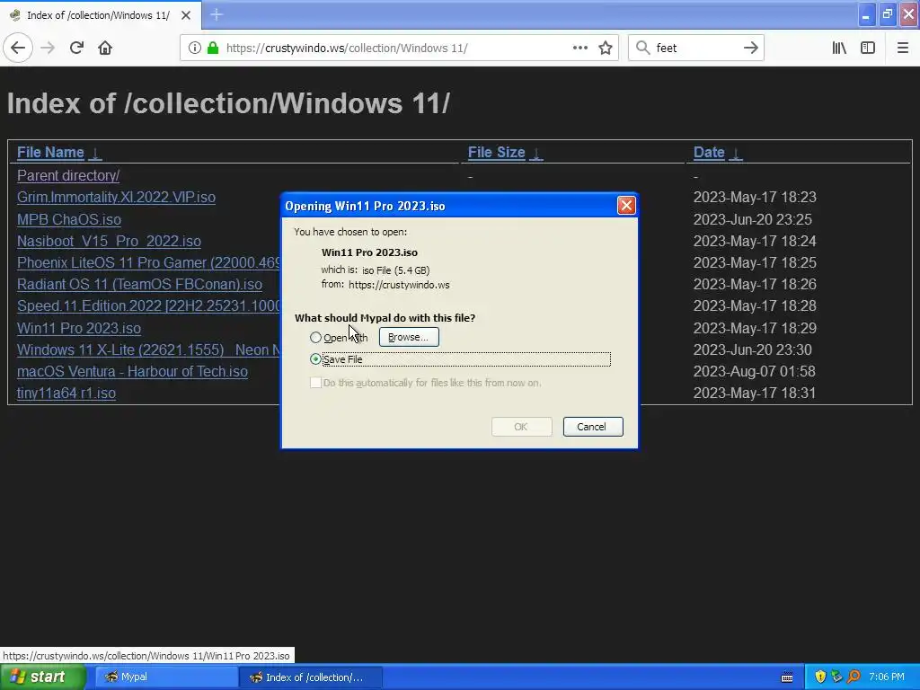The height and width of the screenshot is (690, 920).
Task: Go back using the browser back arrow
Action: [x=18, y=49]
